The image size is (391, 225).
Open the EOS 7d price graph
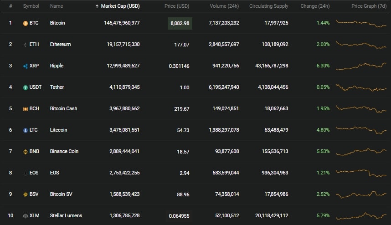click(361, 173)
